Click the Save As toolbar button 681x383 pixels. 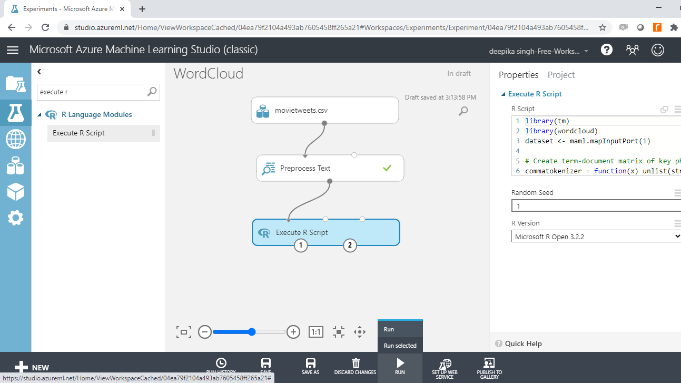coord(311,367)
